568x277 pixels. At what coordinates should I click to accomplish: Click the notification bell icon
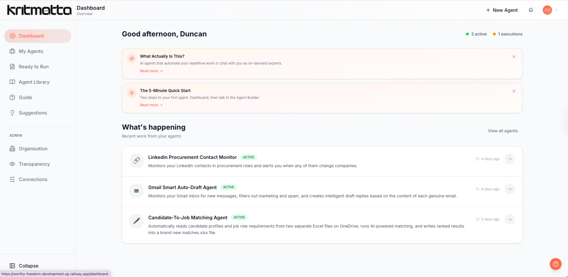tap(531, 10)
